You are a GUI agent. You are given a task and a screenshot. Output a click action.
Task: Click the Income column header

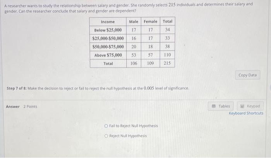(108, 22)
